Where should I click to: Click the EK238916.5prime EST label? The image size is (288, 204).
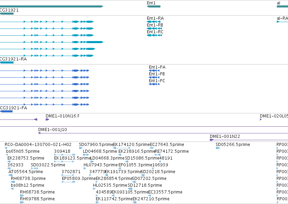click(137, 151)
